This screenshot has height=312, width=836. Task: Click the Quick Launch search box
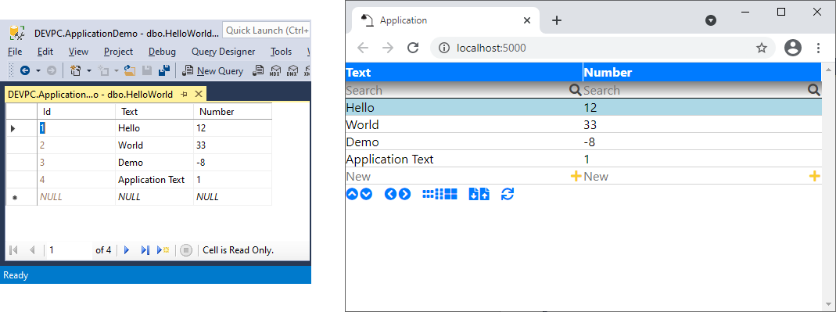tap(266, 30)
